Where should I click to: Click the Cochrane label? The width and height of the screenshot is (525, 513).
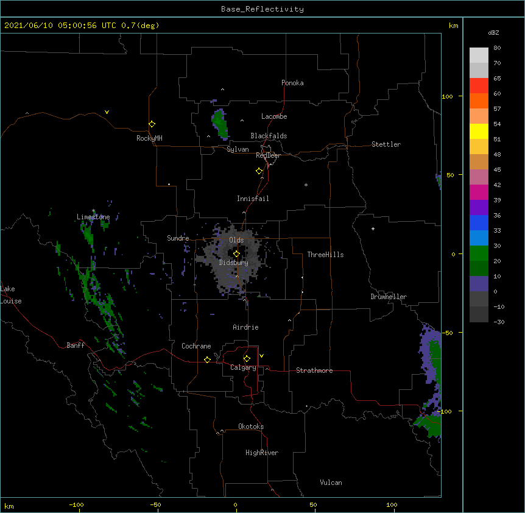[x=196, y=346]
